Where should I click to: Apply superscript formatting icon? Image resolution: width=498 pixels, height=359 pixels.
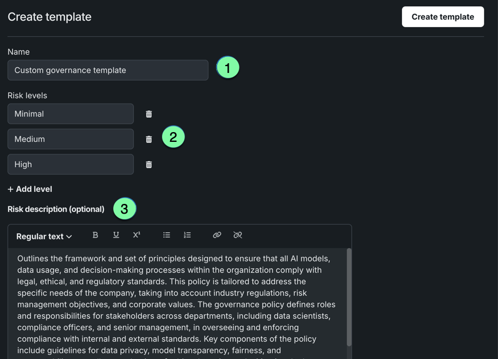pos(137,235)
